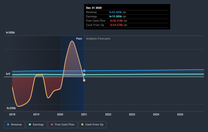This screenshot has width=208, height=132.
Task: Click the 2019 x-axis label
Action: tap(36, 114)
